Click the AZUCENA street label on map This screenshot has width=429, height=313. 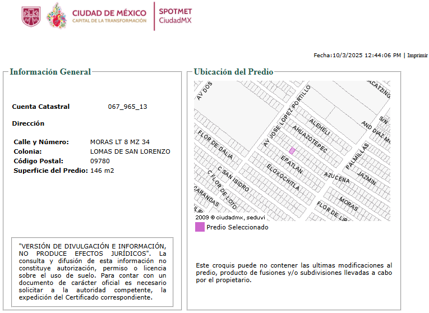point(336,178)
